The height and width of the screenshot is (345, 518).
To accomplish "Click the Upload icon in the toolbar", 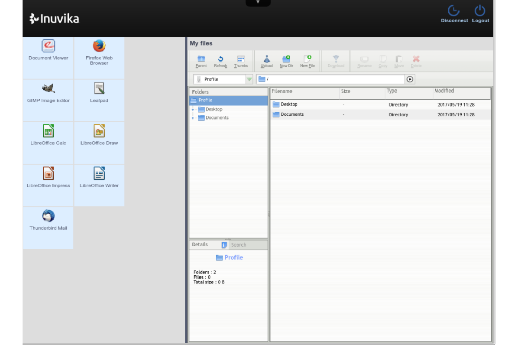I will tap(267, 60).
